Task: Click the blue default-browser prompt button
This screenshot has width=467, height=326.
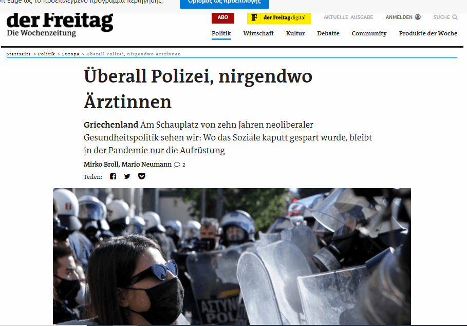Action: pos(225,4)
